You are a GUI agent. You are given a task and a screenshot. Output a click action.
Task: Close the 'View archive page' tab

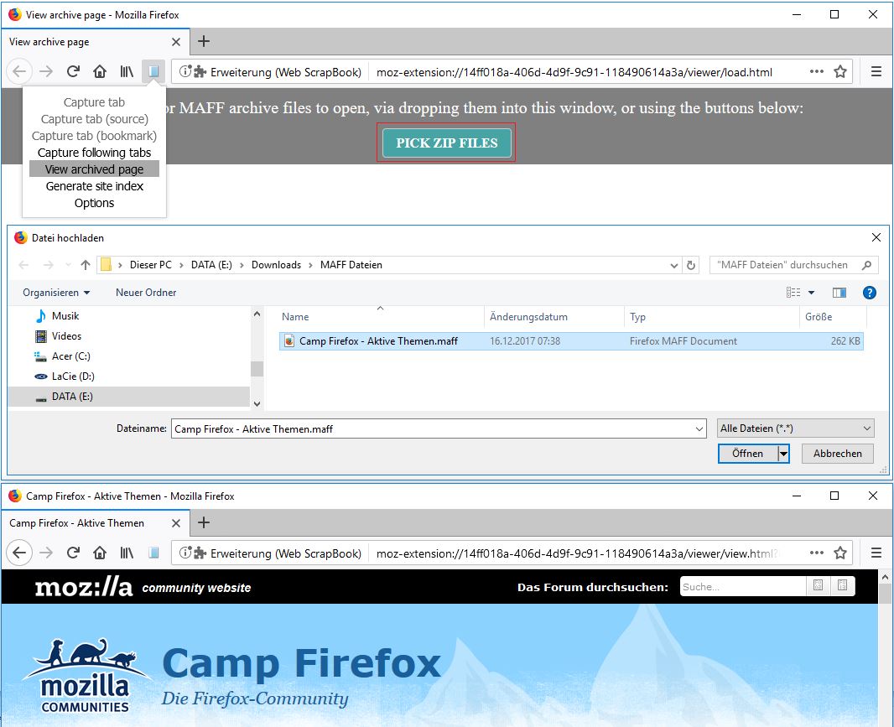point(176,42)
